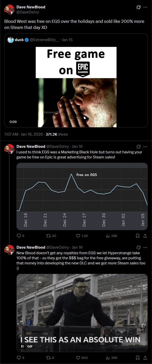152x364 pixels.
Task: Click Dave NewBlood's avatar on main tweet
Action: tap(9, 9)
